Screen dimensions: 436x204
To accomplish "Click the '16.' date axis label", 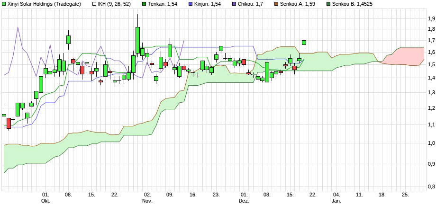I will [193, 195].
